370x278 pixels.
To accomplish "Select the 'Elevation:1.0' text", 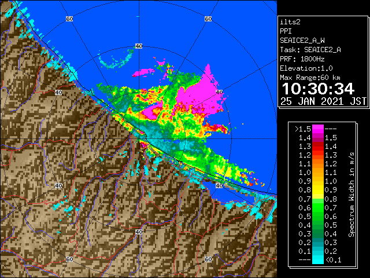I will [306, 68].
